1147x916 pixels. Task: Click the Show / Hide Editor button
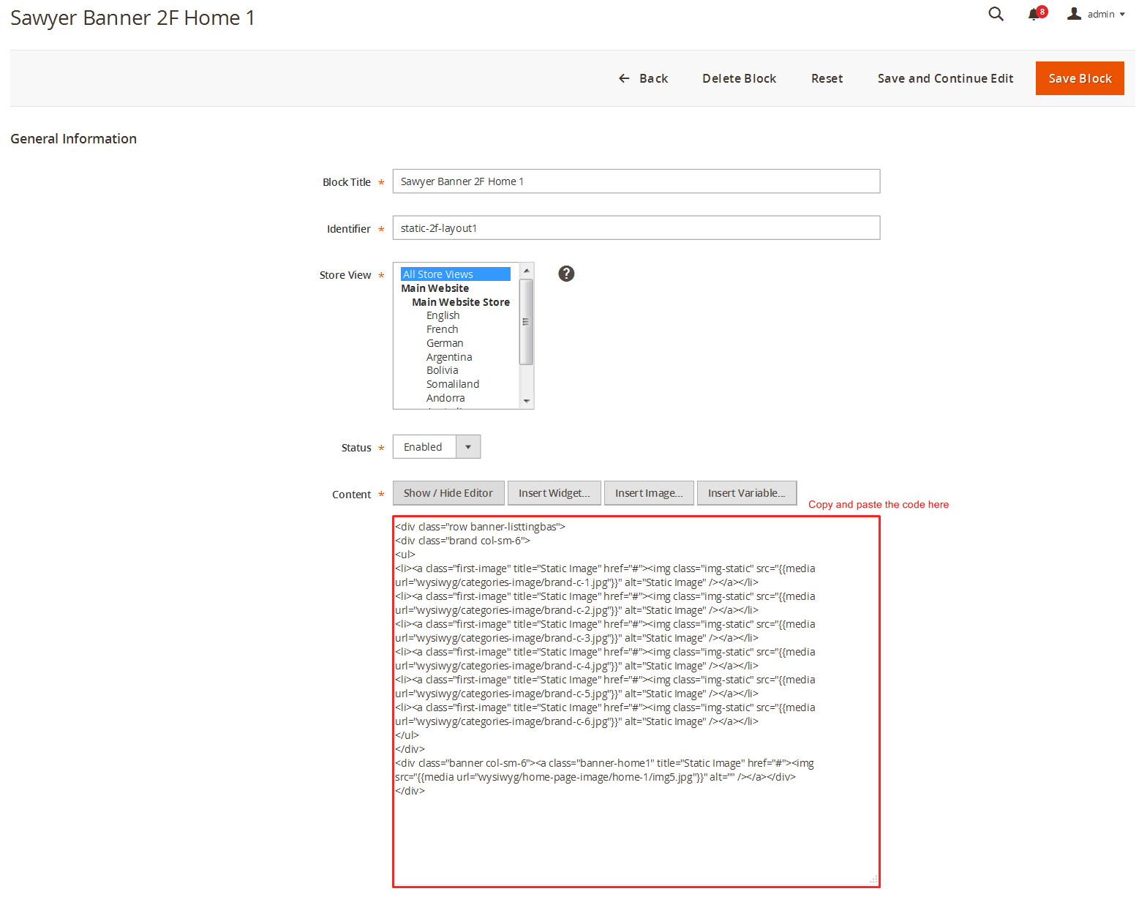pos(448,493)
